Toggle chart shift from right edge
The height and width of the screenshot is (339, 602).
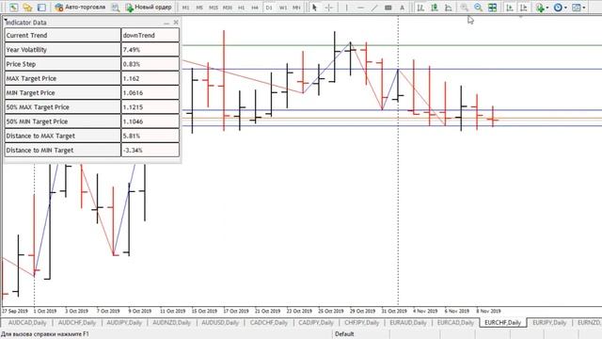[524, 8]
